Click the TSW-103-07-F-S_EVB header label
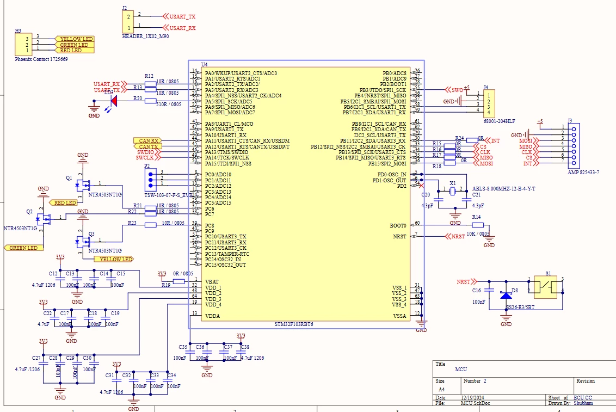616x412 pixels. pos(169,195)
